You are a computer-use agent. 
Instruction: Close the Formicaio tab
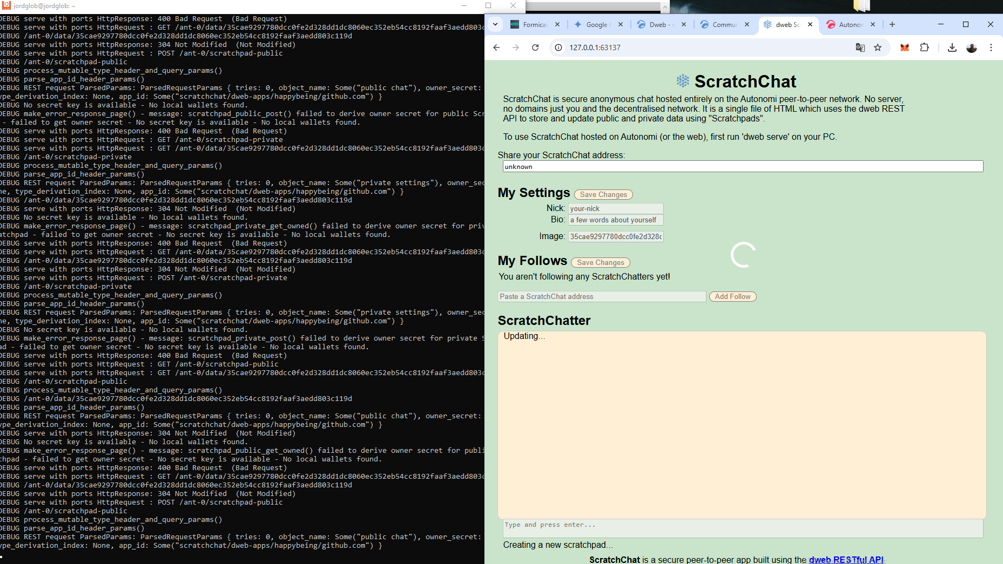(x=557, y=24)
